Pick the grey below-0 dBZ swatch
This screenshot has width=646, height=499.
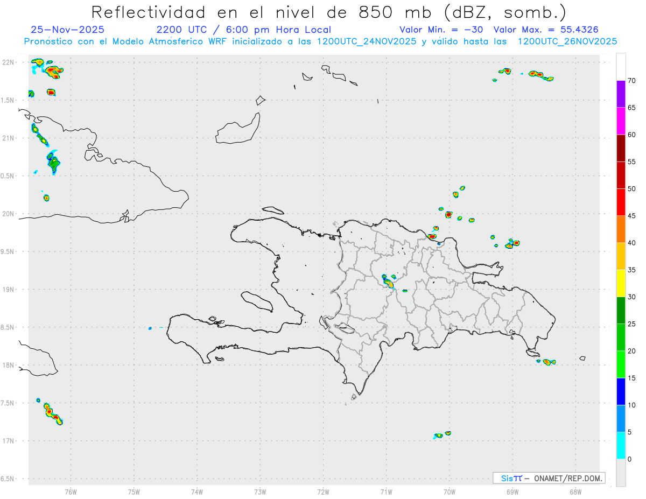[621, 472]
